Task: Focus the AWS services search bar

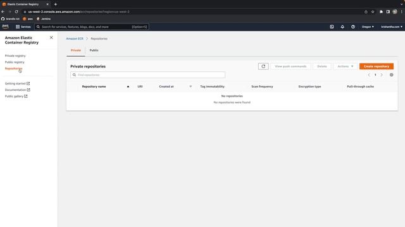Action: pos(92,26)
